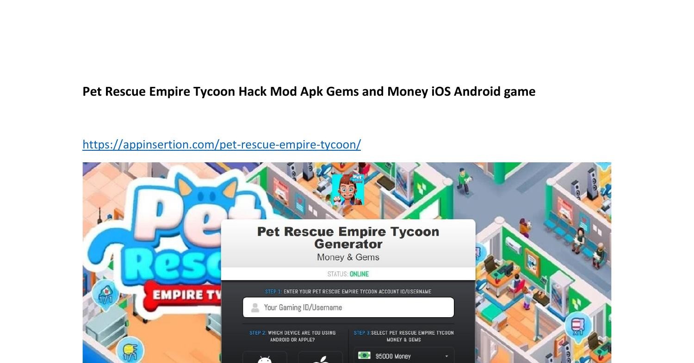
Task: Click into Your Gaming ID/Username field
Action: pos(348,308)
